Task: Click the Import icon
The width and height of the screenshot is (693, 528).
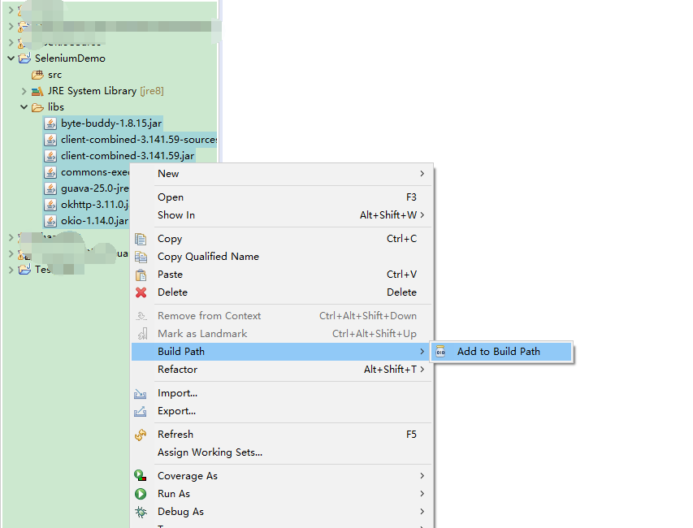Action: [140, 393]
